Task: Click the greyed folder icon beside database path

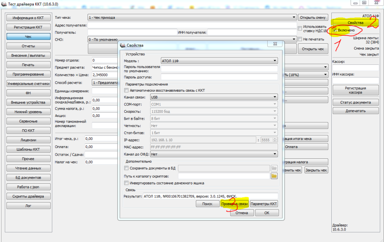Action: pos(274,168)
